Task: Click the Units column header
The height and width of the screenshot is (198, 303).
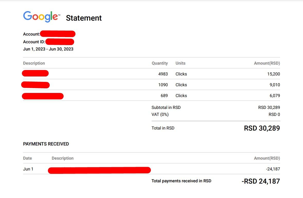Action: coord(180,63)
